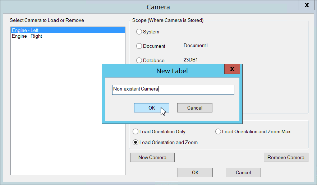Click Cancel at bottom of Camera dialog
317x185 pixels.
point(243,172)
